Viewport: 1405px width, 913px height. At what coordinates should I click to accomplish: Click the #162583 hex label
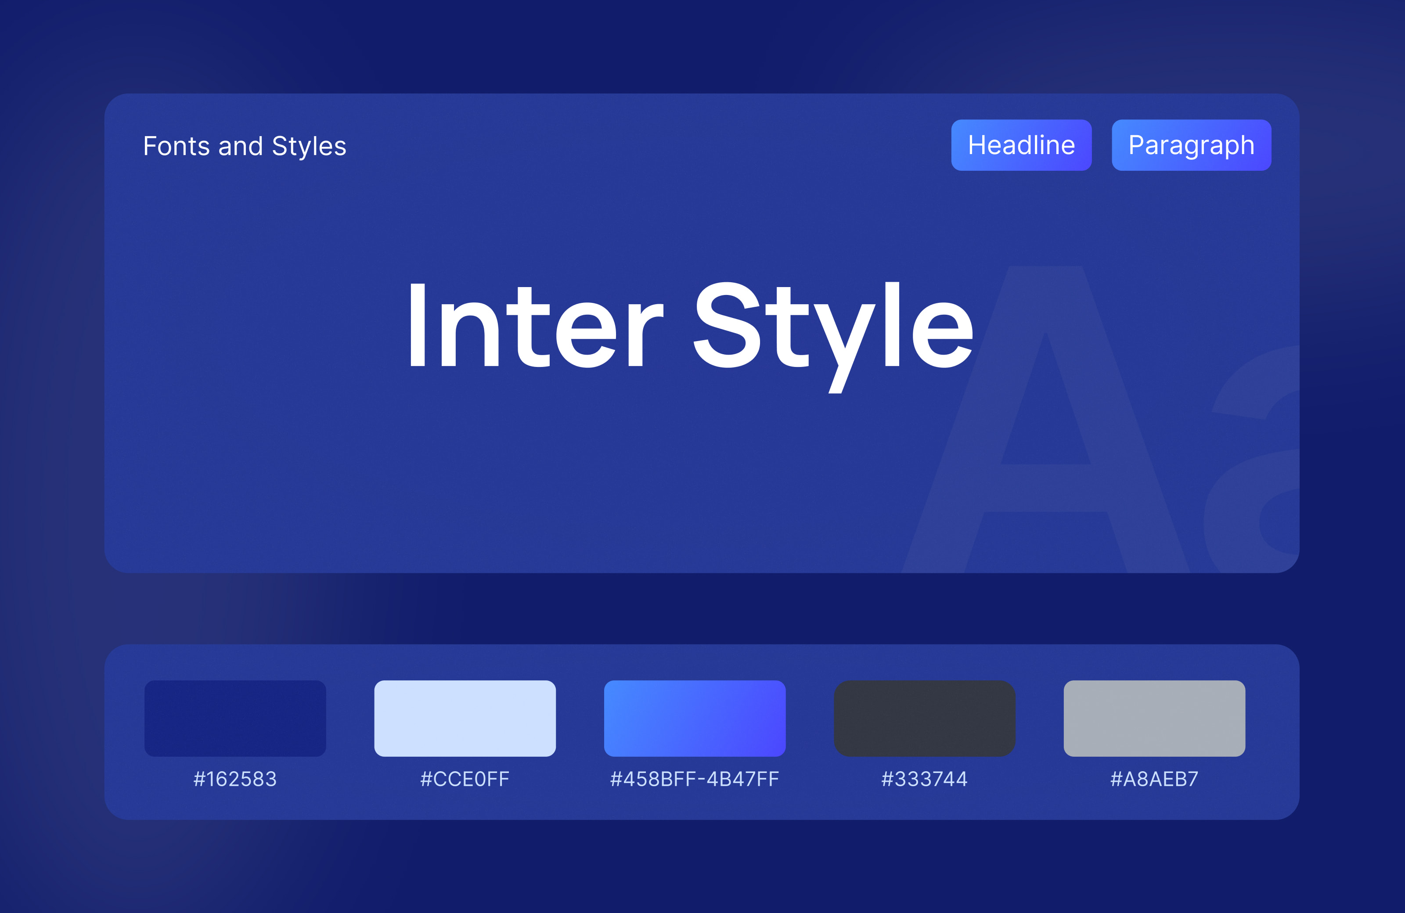point(235,779)
